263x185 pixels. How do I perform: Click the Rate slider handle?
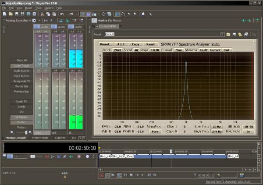(x=65, y=173)
